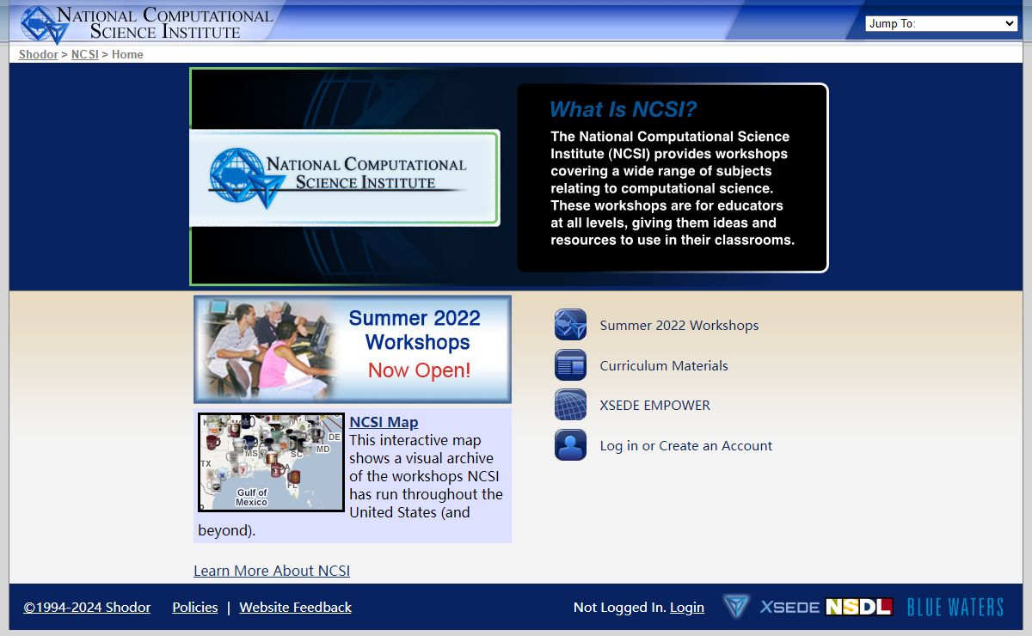The image size is (1032, 636).
Task: Click the National Computational Science Institute banner image
Action: point(344,177)
